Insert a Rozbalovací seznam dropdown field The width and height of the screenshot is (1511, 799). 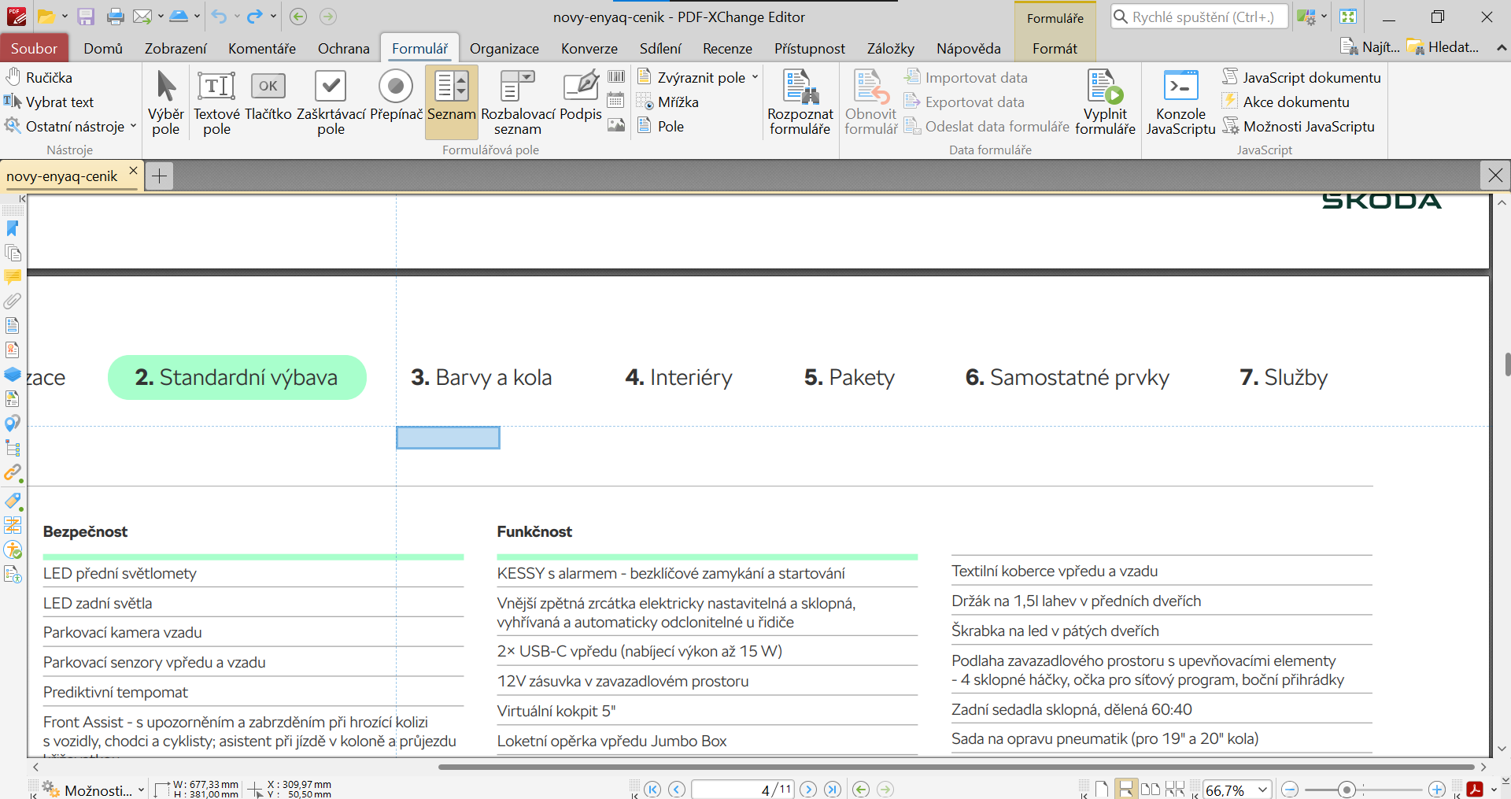point(518,102)
